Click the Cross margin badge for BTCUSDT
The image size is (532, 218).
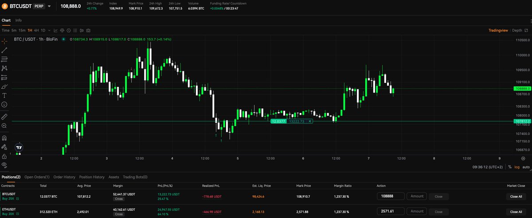[x=119, y=199]
